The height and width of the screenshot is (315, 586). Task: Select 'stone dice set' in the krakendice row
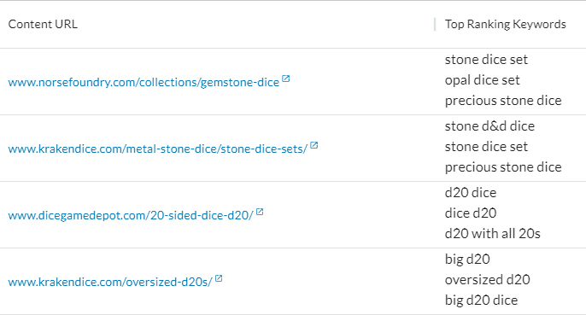click(486, 147)
